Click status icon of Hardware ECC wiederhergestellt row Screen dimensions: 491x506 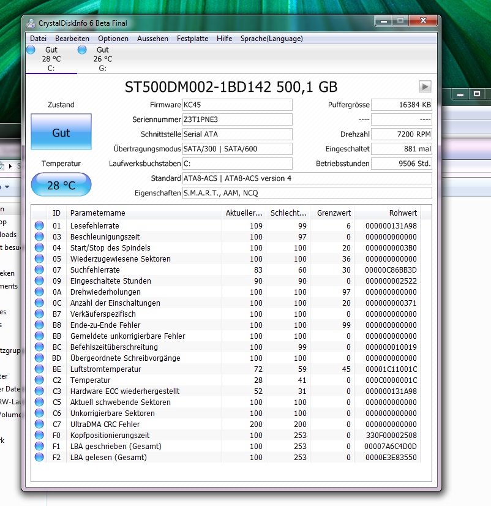[x=39, y=391]
